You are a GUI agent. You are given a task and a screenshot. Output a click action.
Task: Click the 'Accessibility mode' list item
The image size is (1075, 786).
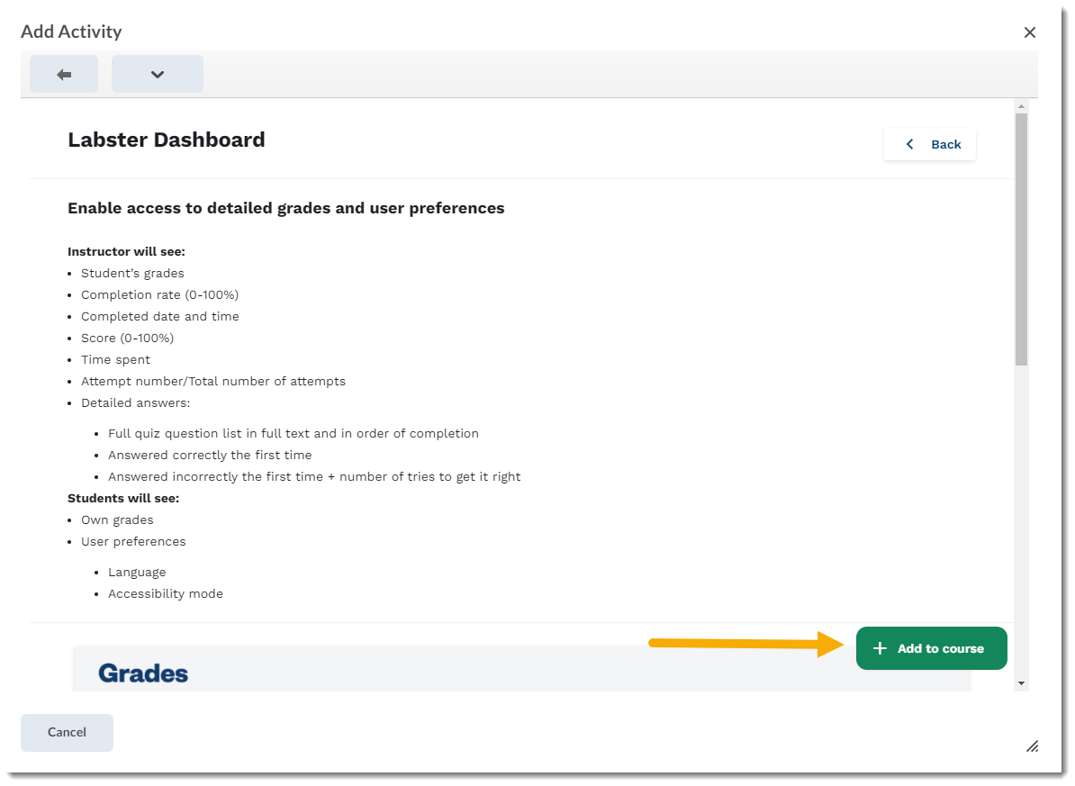tap(166, 593)
